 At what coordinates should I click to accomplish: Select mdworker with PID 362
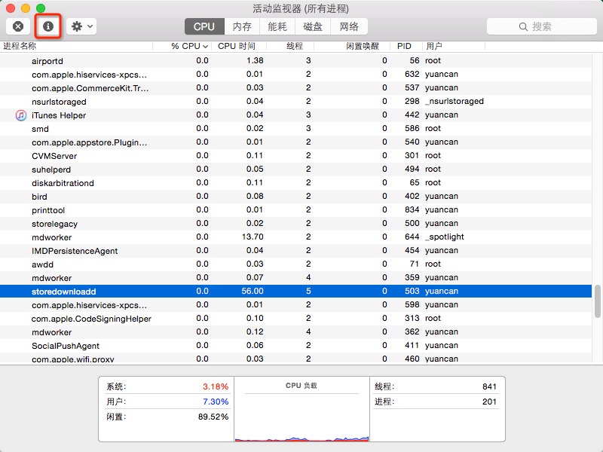pyautogui.click(x=295, y=332)
